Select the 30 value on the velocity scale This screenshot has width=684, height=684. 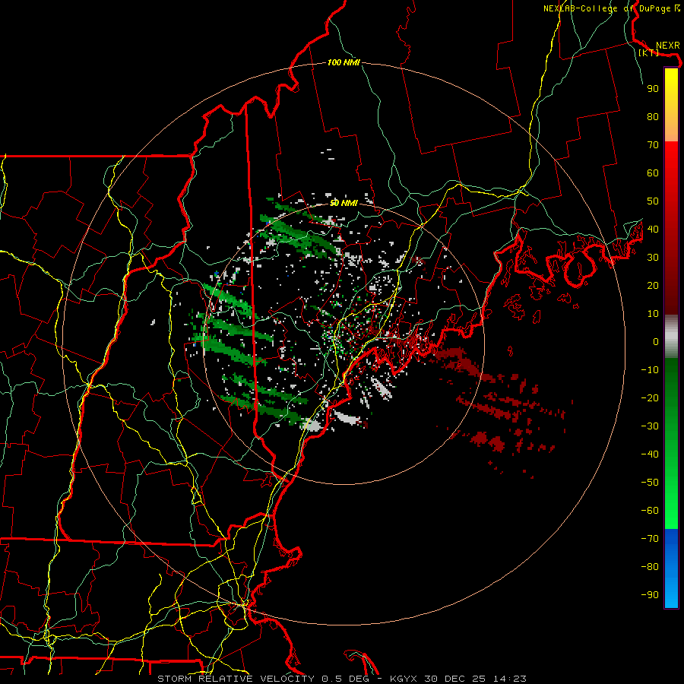[653, 258]
